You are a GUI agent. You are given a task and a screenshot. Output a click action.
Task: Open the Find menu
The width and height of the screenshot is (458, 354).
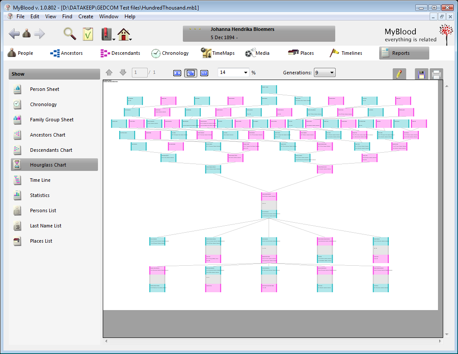tap(67, 17)
